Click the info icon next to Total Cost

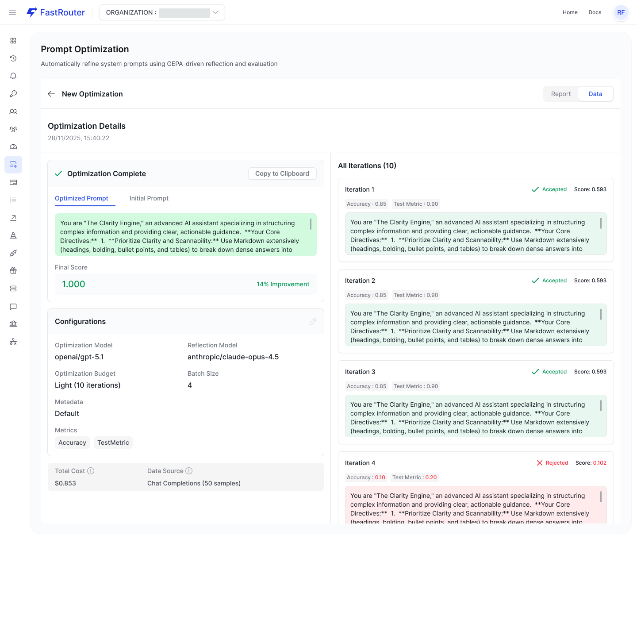91,471
